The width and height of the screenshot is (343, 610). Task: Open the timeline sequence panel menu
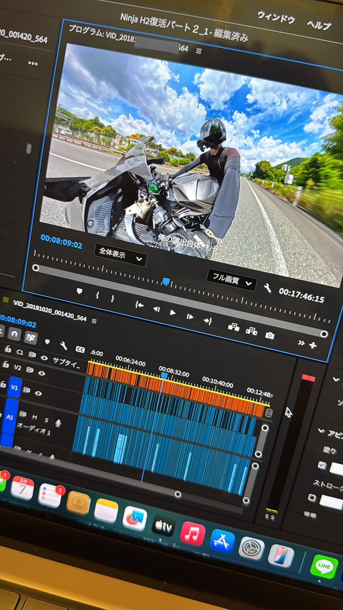click(x=94, y=321)
